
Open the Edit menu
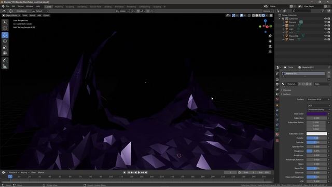tap(13, 6)
